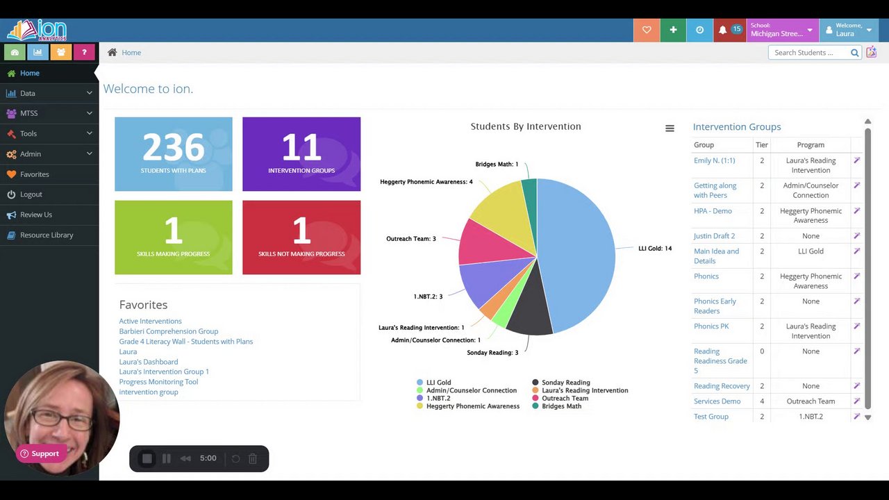
Task: Click the Search Students input field
Action: 809,53
